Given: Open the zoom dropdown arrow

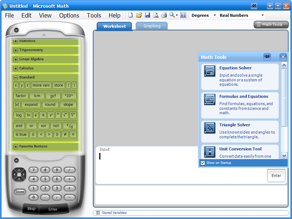Looking at the screenshot, I should pos(177,15).
